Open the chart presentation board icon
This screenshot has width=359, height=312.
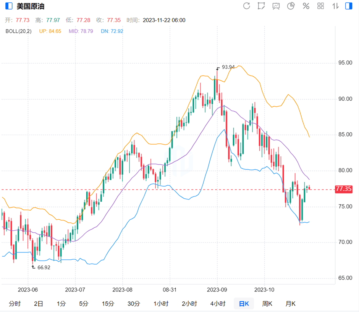[276, 6]
